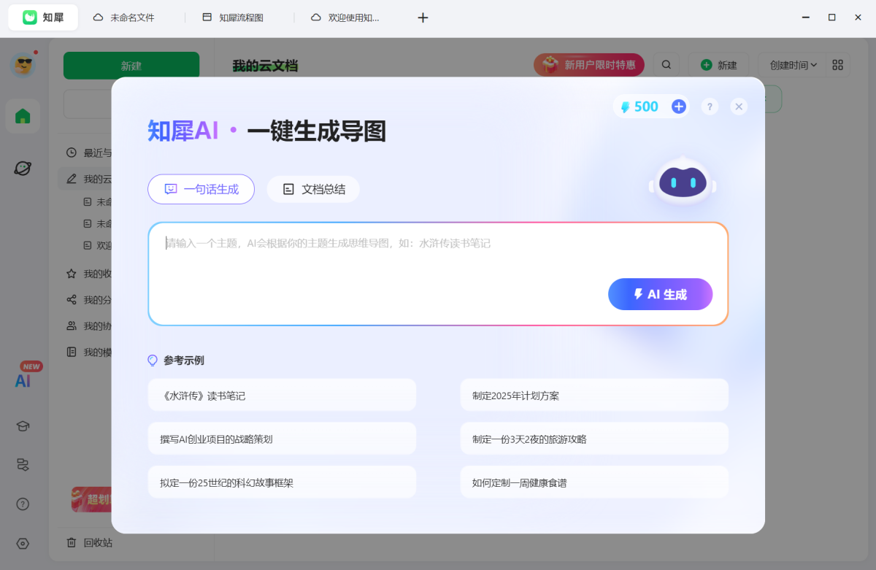The width and height of the screenshot is (876, 570).
Task: Click the search magnifier icon in top bar
Action: tap(666, 65)
